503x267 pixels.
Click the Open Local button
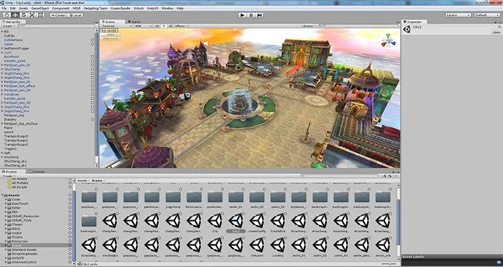(x=111, y=38)
